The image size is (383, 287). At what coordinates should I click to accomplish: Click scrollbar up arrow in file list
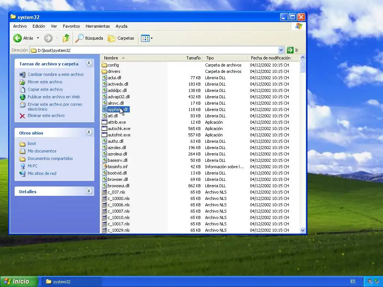point(303,58)
